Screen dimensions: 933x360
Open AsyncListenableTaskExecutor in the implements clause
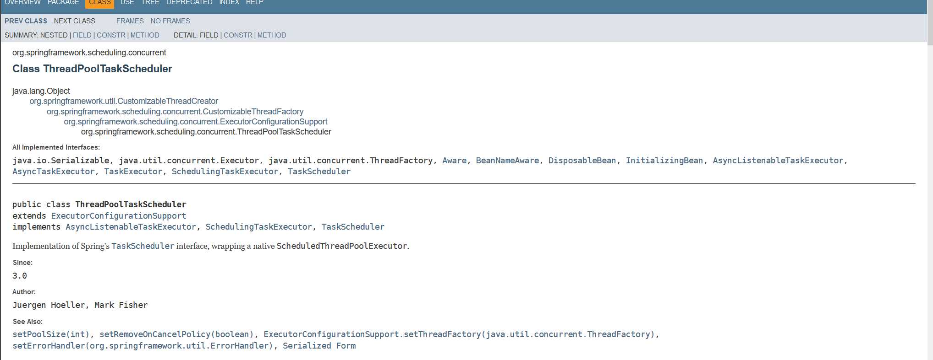(131, 227)
